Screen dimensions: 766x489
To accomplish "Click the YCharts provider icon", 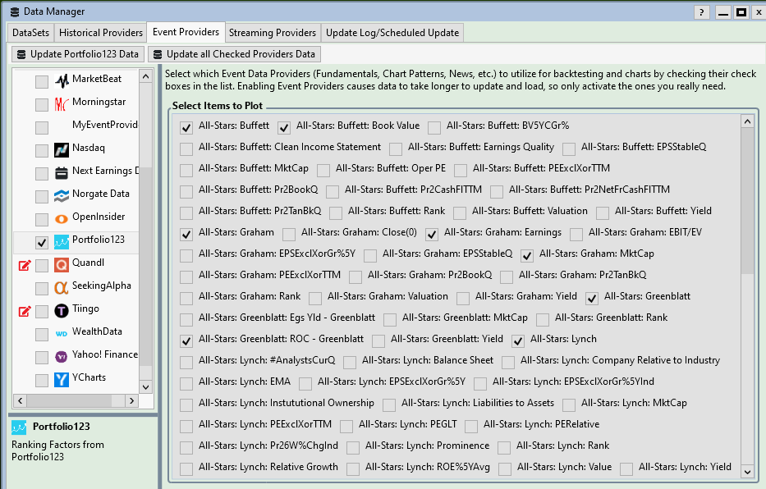I will click(x=62, y=379).
